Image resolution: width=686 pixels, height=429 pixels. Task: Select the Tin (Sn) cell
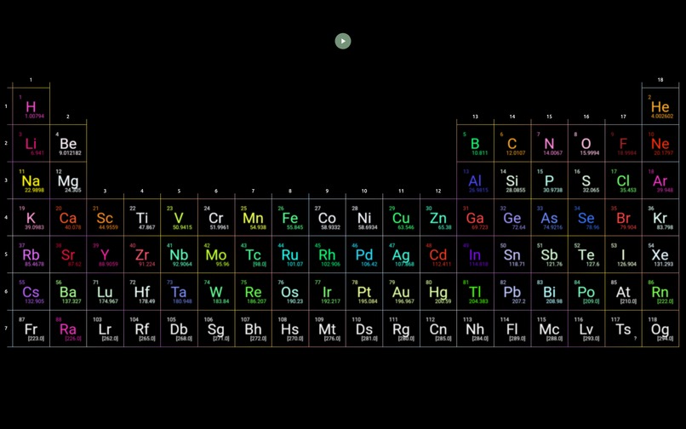coord(512,255)
